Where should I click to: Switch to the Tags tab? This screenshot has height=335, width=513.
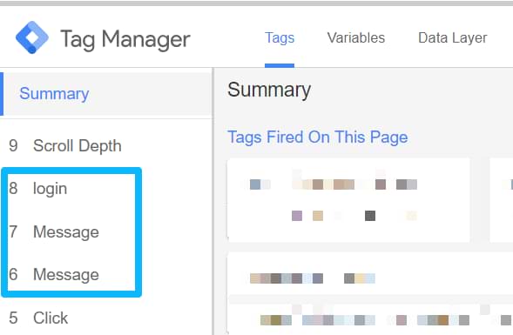(280, 38)
